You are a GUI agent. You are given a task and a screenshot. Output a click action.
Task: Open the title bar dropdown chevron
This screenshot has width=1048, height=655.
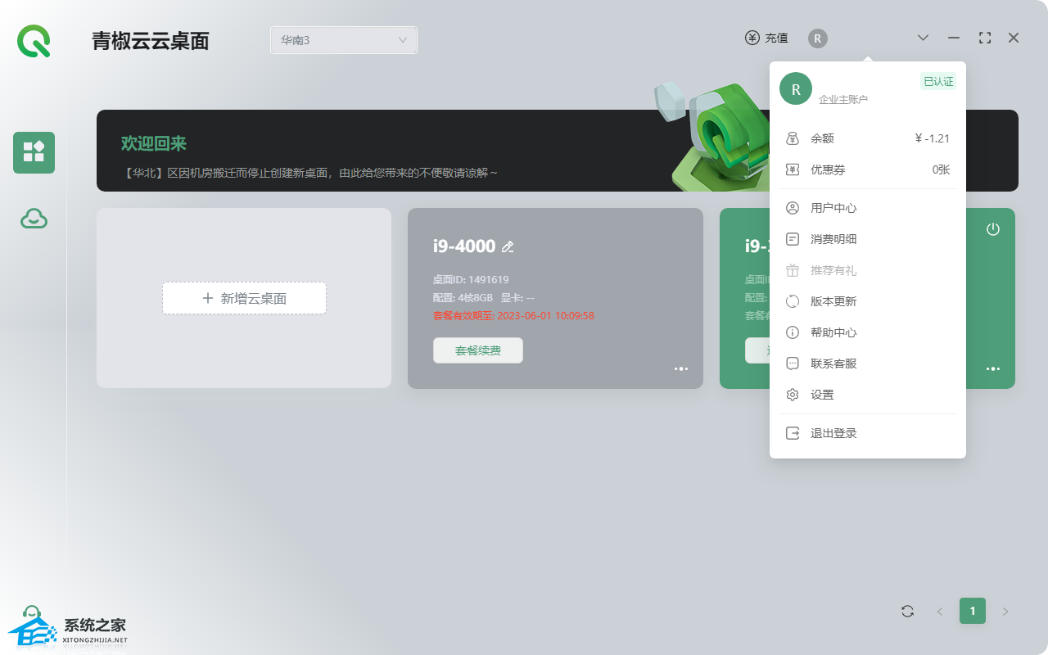pyautogui.click(x=924, y=38)
